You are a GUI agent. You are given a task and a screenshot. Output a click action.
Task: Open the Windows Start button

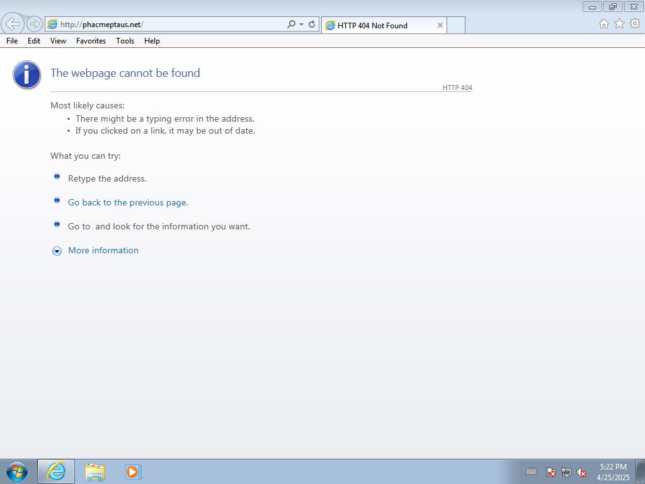(17, 471)
